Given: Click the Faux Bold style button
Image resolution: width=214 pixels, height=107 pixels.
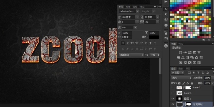Looking at the screenshot, I should point(123,43).
